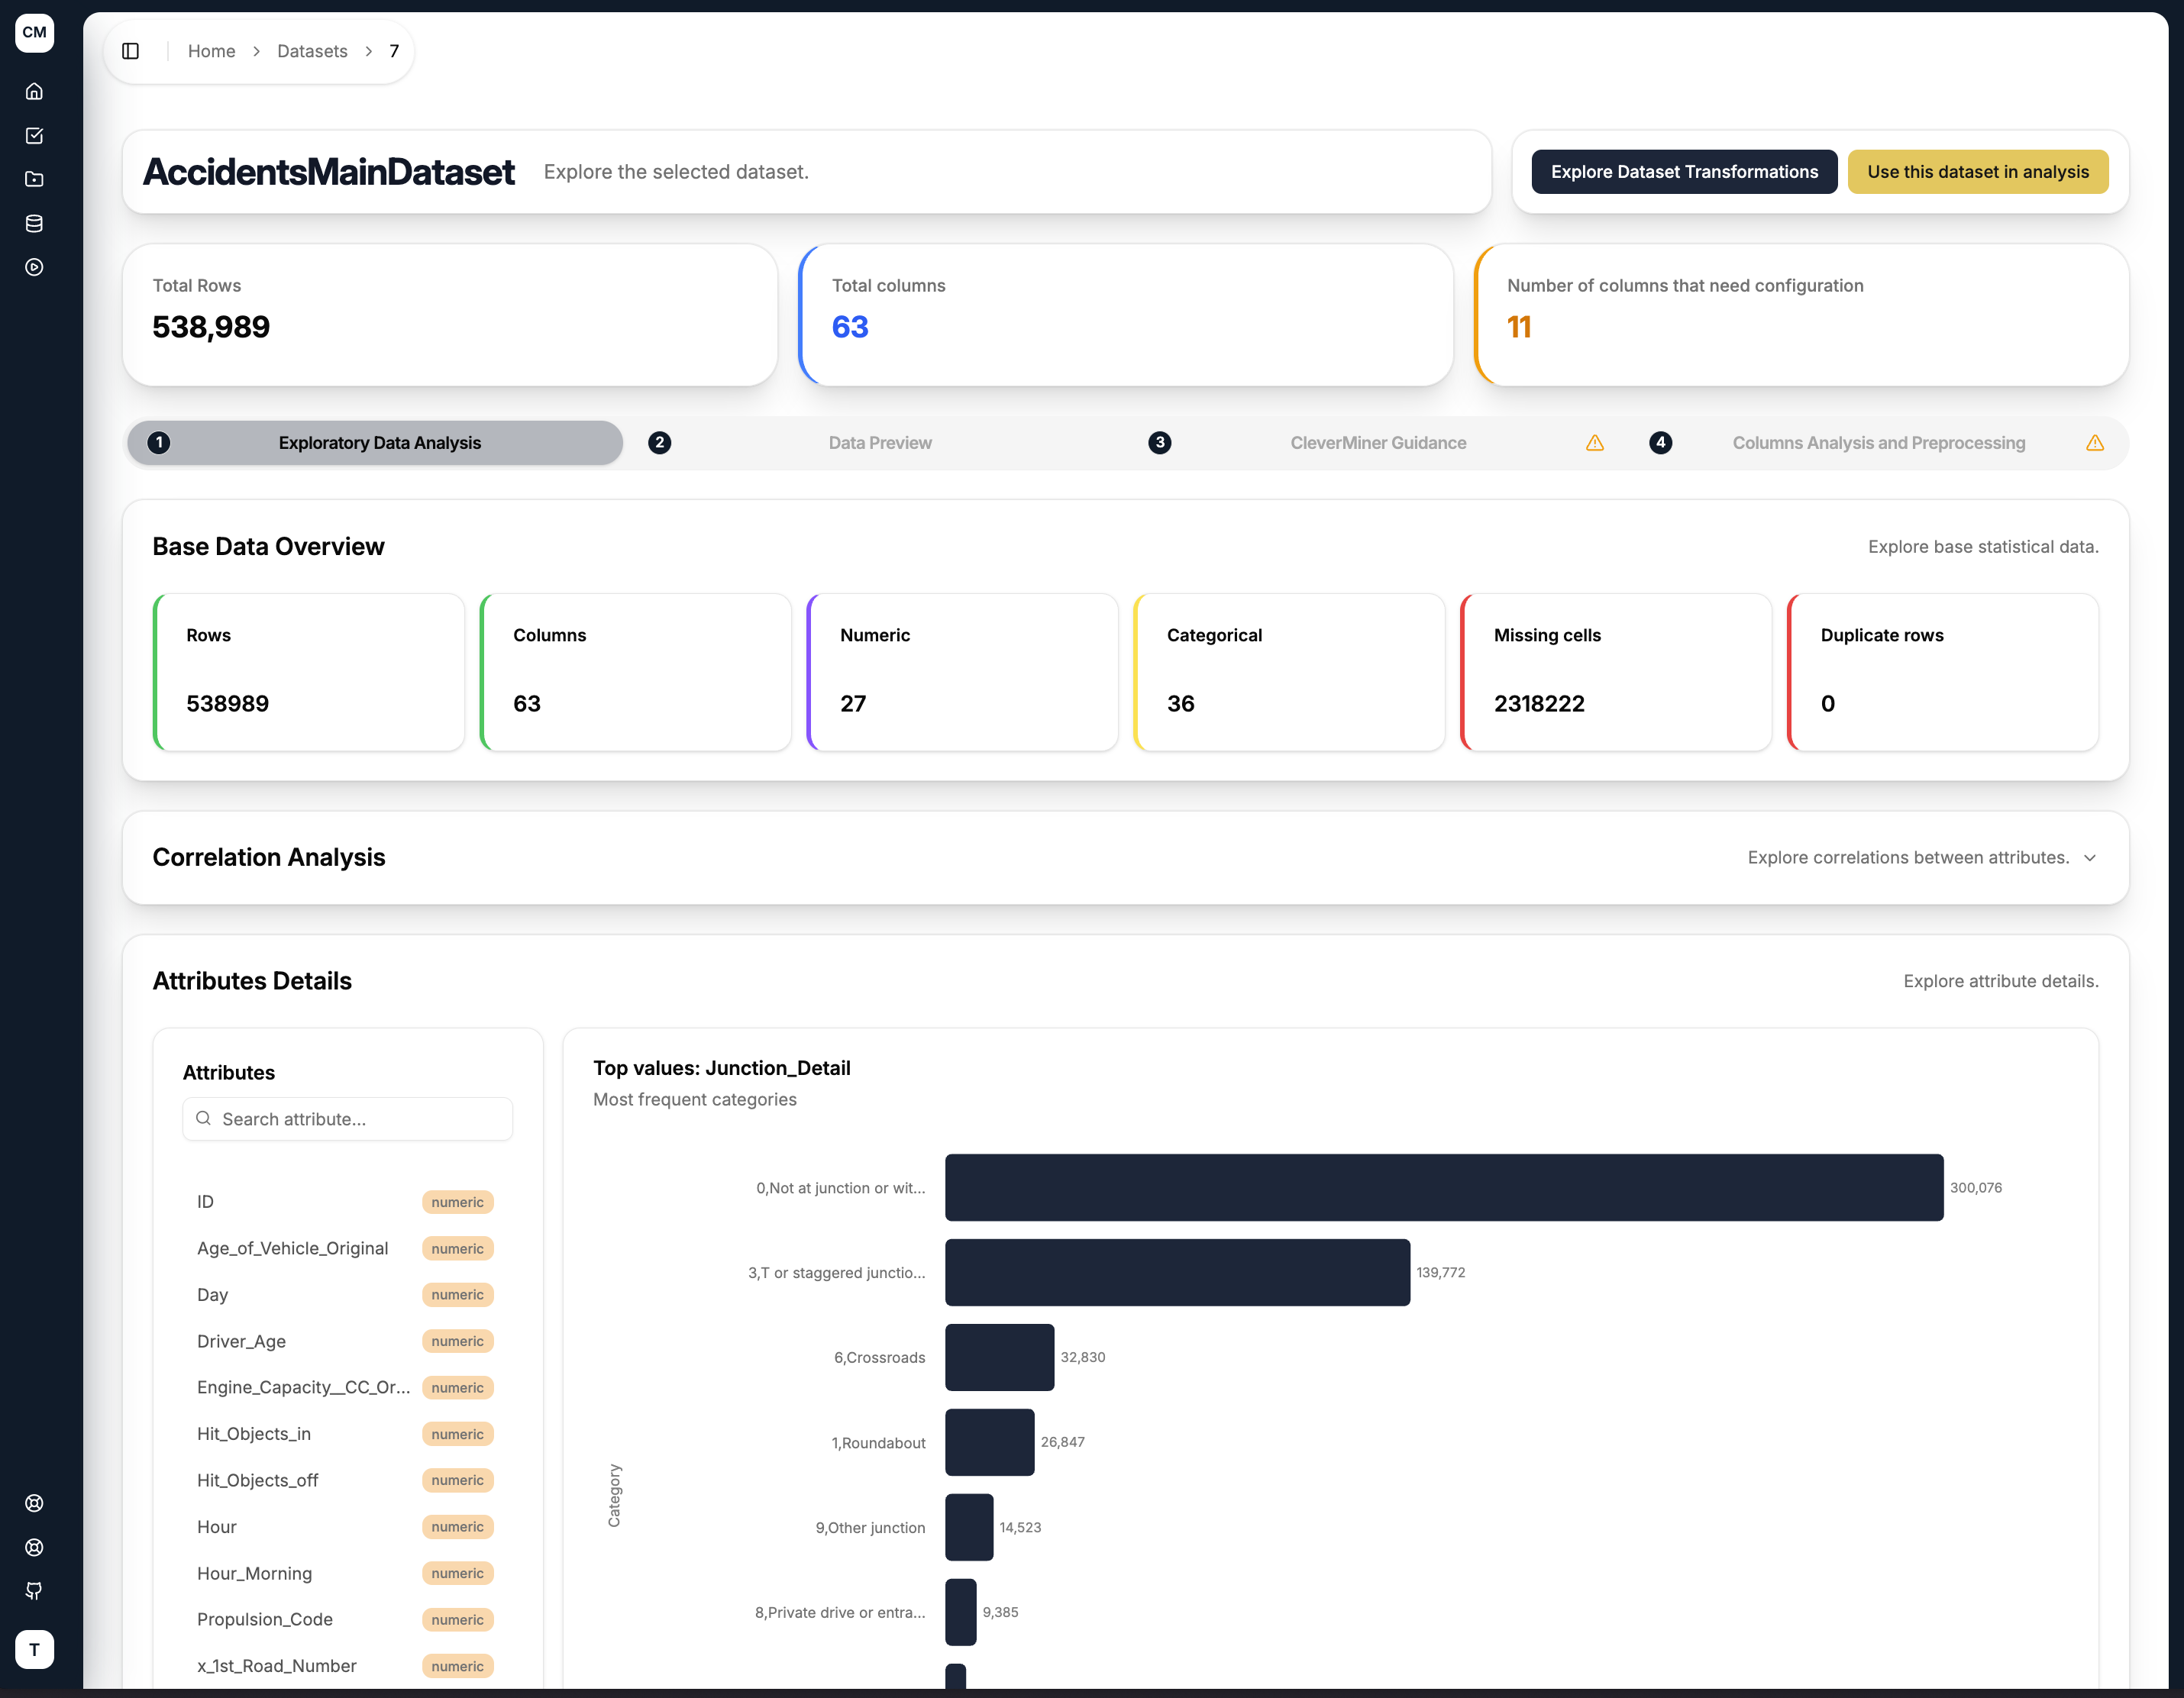
Task: Select the Day attribute
Action: click(x=345, y=1294)
